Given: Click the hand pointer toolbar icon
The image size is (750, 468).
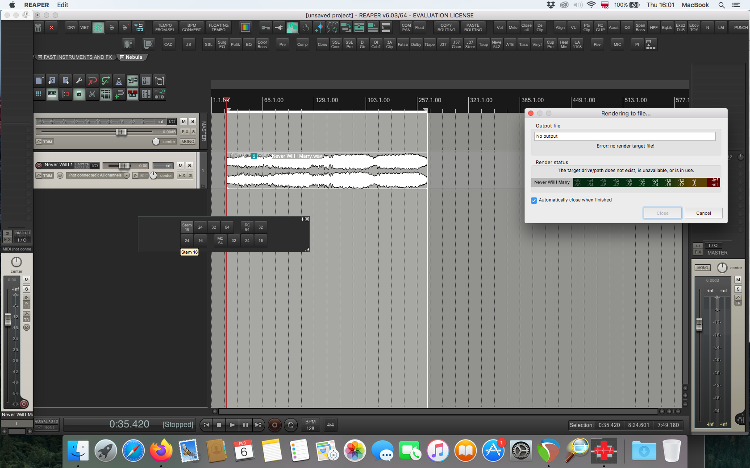Looking at the screenshot, I should (306, 28).
